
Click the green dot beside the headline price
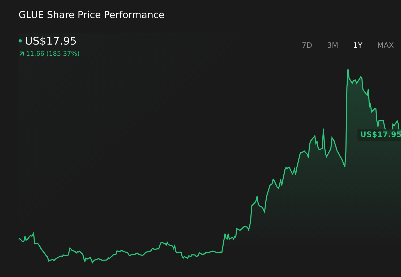20,41
